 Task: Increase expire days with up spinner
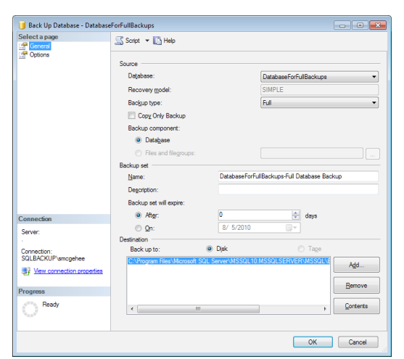(295, 213)
